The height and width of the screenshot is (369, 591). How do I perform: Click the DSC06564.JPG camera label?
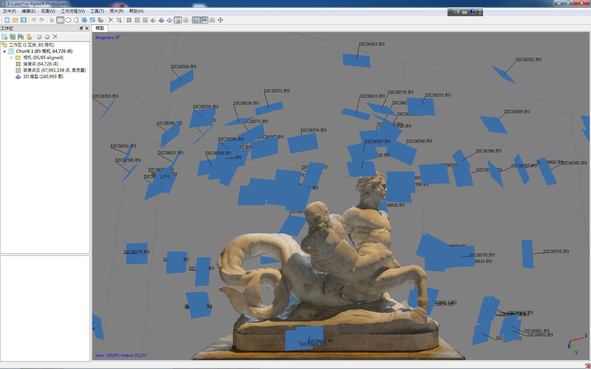(x=184, y=67)
